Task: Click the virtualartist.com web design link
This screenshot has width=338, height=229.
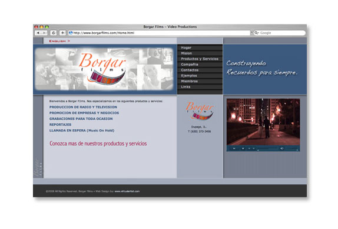Action: [x=127, y=191]
